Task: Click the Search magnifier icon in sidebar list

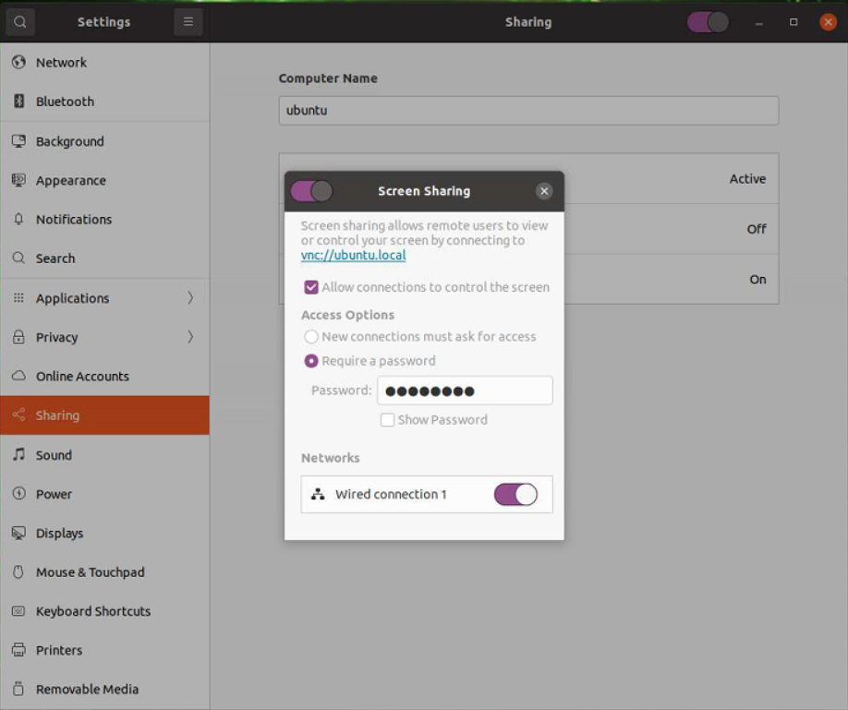Action: [x=18, y=258]
